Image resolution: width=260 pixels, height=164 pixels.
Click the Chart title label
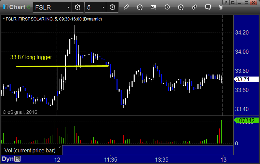[17, 7]
